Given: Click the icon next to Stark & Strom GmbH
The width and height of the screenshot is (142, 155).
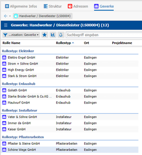Looking at the screenshot, I should click(x=4, y=76).
